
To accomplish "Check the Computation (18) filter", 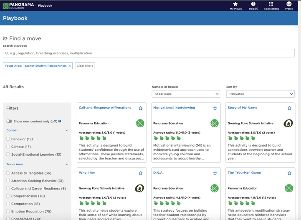I will 8,203.
